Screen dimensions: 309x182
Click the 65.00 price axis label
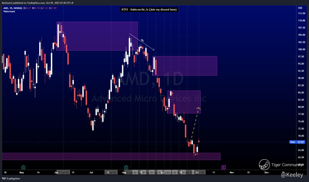(x=301, y=150)
